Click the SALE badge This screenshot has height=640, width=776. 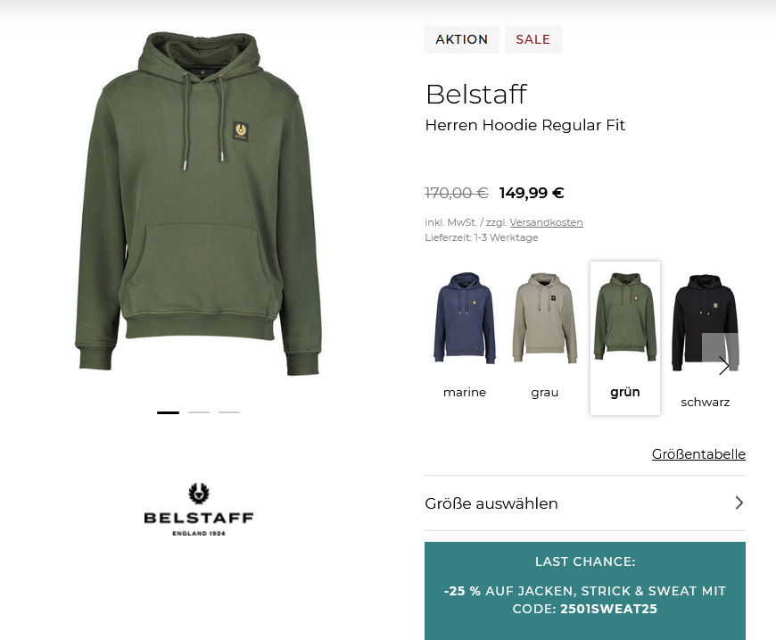point(533,39)
